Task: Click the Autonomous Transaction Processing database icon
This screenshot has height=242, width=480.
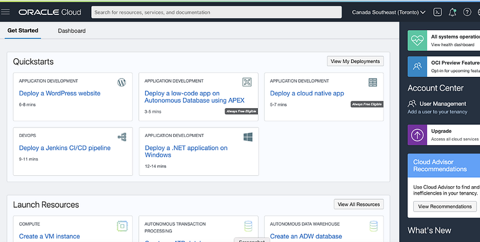Action: coord(248,226)
